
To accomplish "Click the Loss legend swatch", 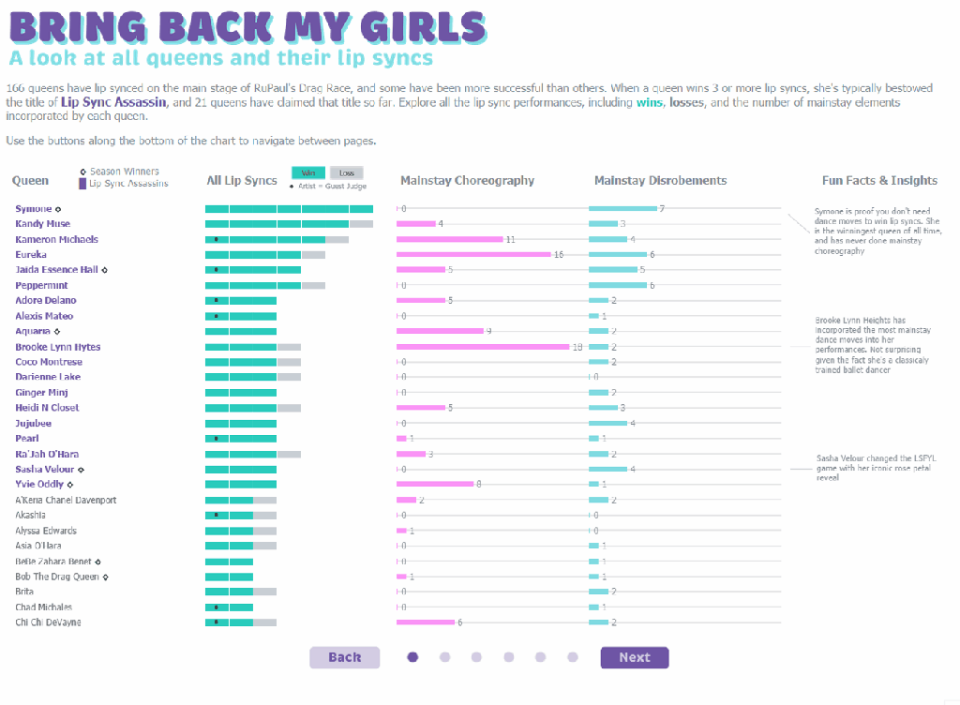I will click(347, 172).
